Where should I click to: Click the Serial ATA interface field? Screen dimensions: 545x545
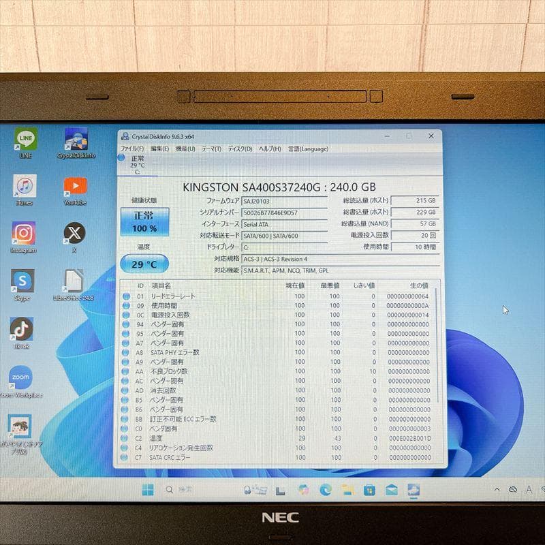coord(284,225)
